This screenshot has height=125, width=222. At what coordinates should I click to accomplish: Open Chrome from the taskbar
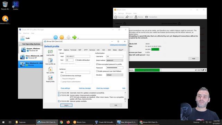(61, 122)
